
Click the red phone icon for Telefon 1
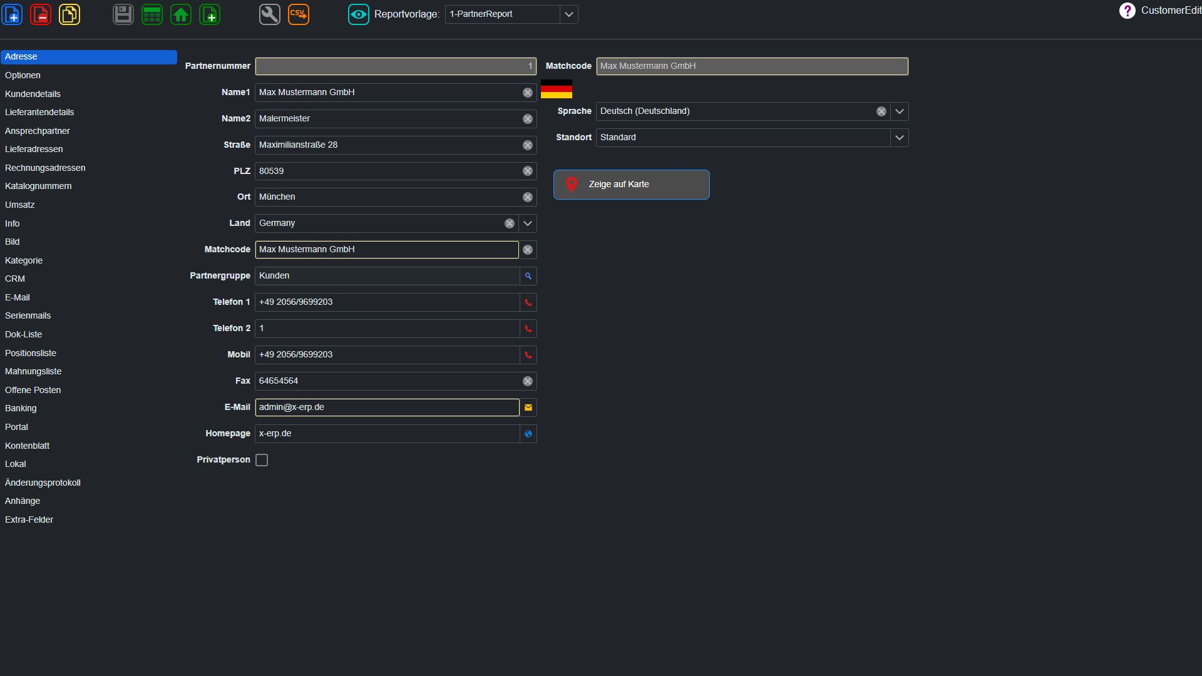[528, 302]
